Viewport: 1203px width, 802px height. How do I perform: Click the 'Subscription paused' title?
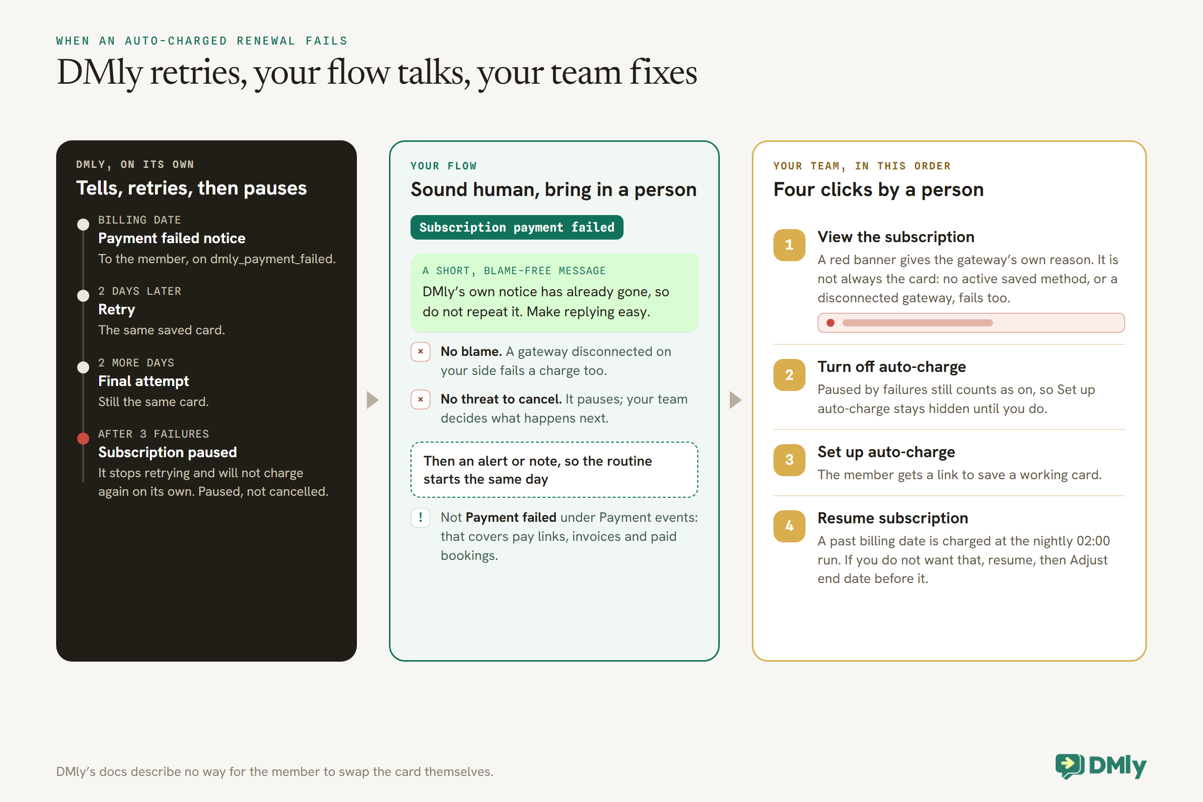(x=167, y=452)
